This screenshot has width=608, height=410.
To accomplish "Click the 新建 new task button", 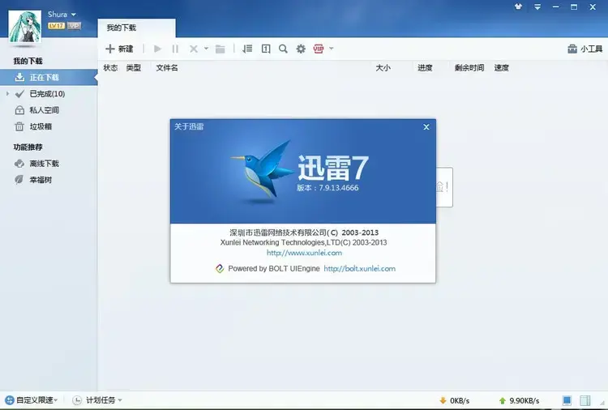I will pyautogui.click(x=119, y=49).
